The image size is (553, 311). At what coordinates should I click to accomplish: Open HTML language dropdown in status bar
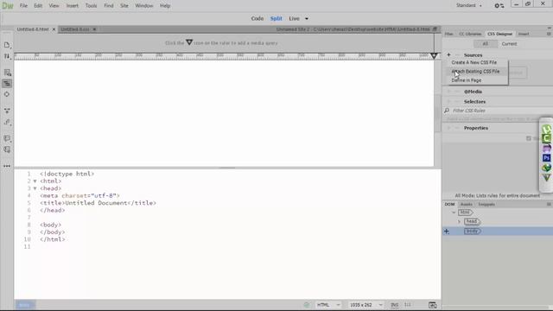[x=328, y=305]
